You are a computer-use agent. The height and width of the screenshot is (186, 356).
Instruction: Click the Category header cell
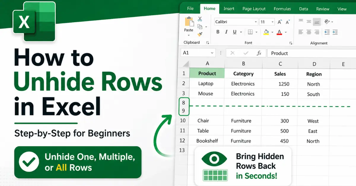[243, 74]
